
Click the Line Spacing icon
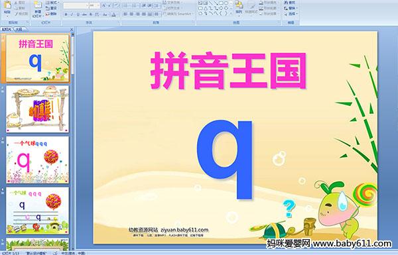coord(157,5)
